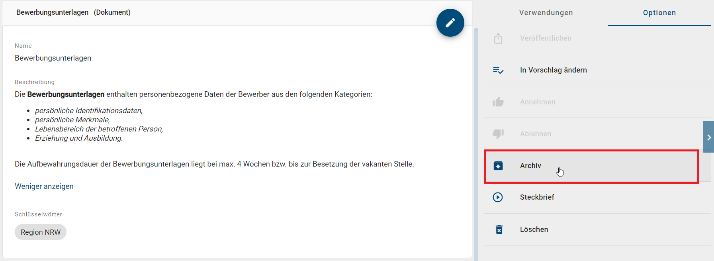Click the Region NRW keyword chip
This screenshot has height=261, width=714.
click(41, 232)
